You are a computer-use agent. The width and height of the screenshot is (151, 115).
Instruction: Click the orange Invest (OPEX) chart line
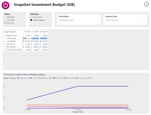point(78,105)
